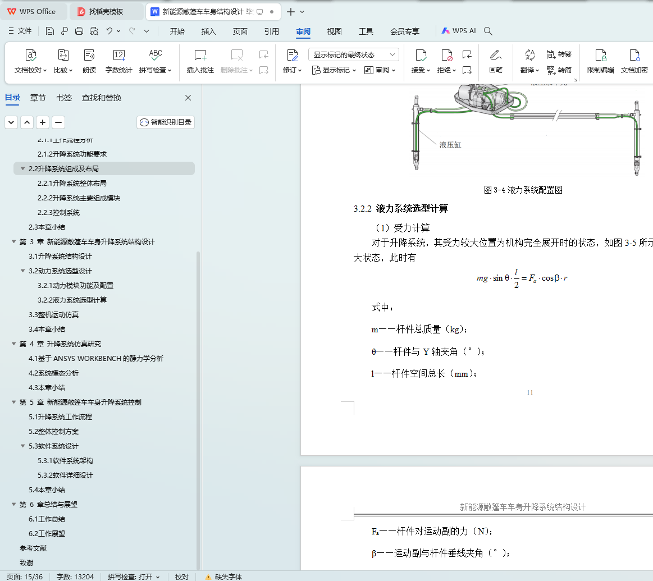Click new tab plus button
The width and height of the screenshot is (653, 581).
[x=291, y=12]
